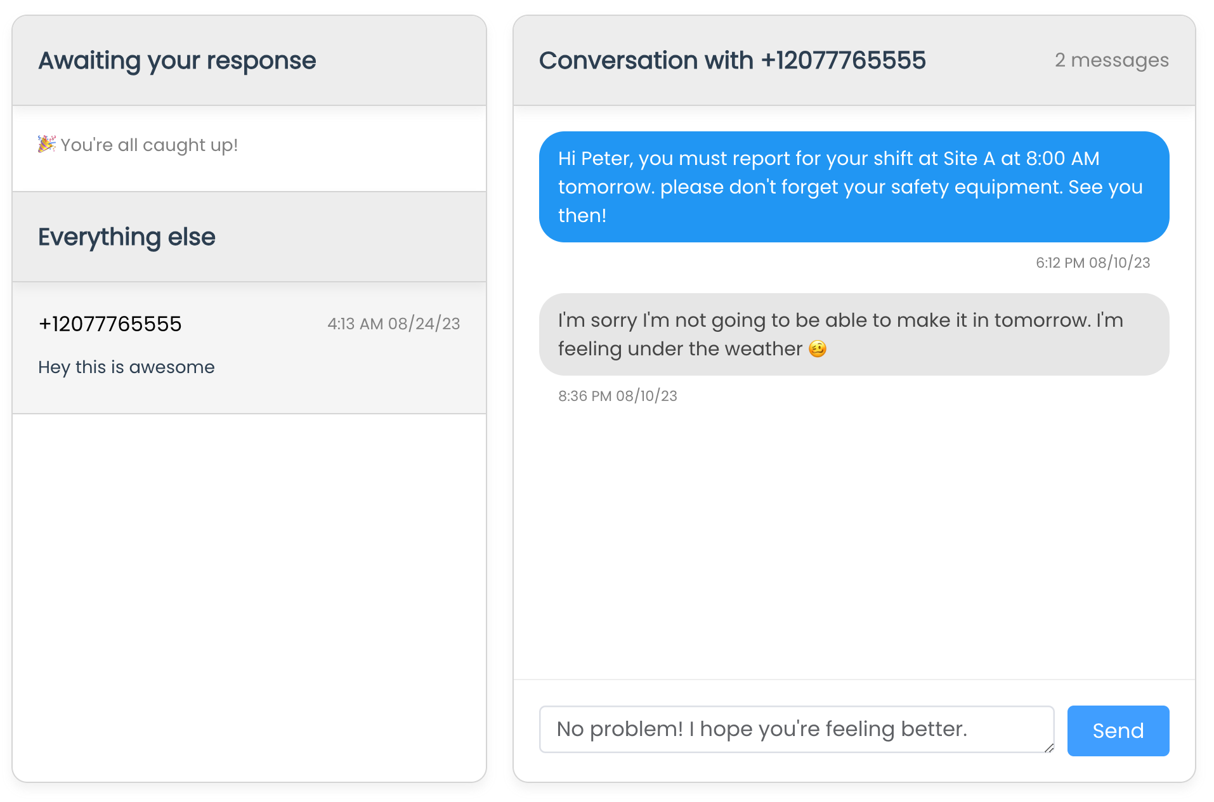
Task: Click the empty space below the last message
Action: 854,539
